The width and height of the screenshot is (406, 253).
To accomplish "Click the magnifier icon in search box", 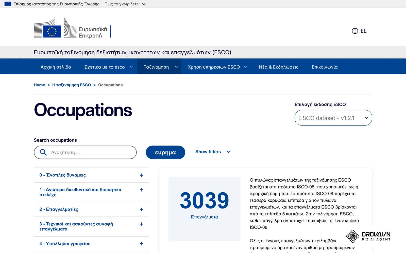I will point(43,152).
